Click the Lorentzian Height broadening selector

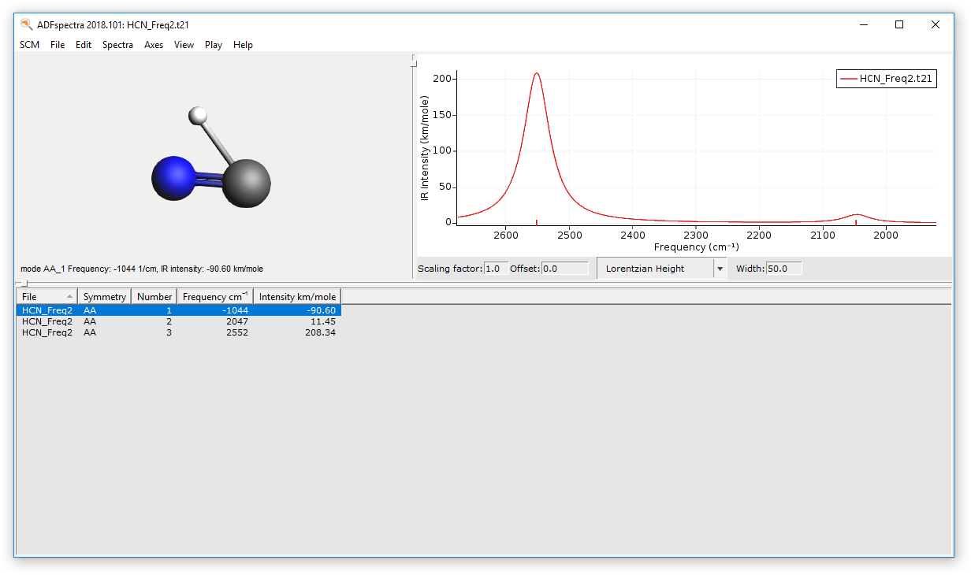(661, 269)
